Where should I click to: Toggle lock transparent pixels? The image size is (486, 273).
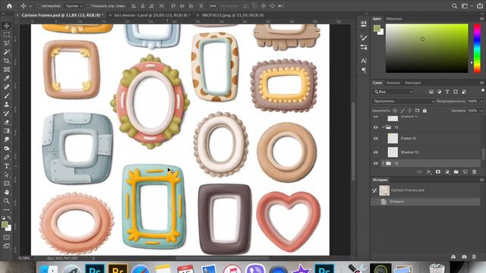395,111
